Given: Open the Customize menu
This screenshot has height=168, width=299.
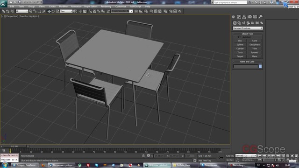Looking at the screenshot, I should click(x=121, y=7).
